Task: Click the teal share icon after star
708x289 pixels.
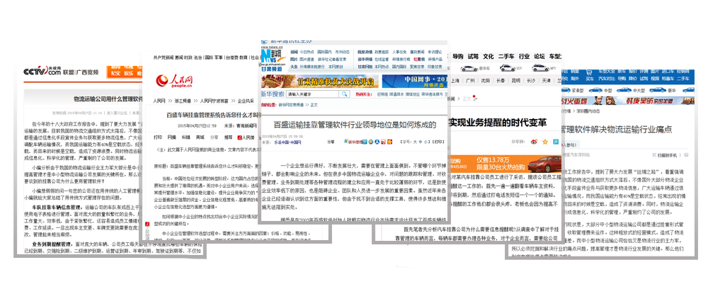Action: [556, 142]
